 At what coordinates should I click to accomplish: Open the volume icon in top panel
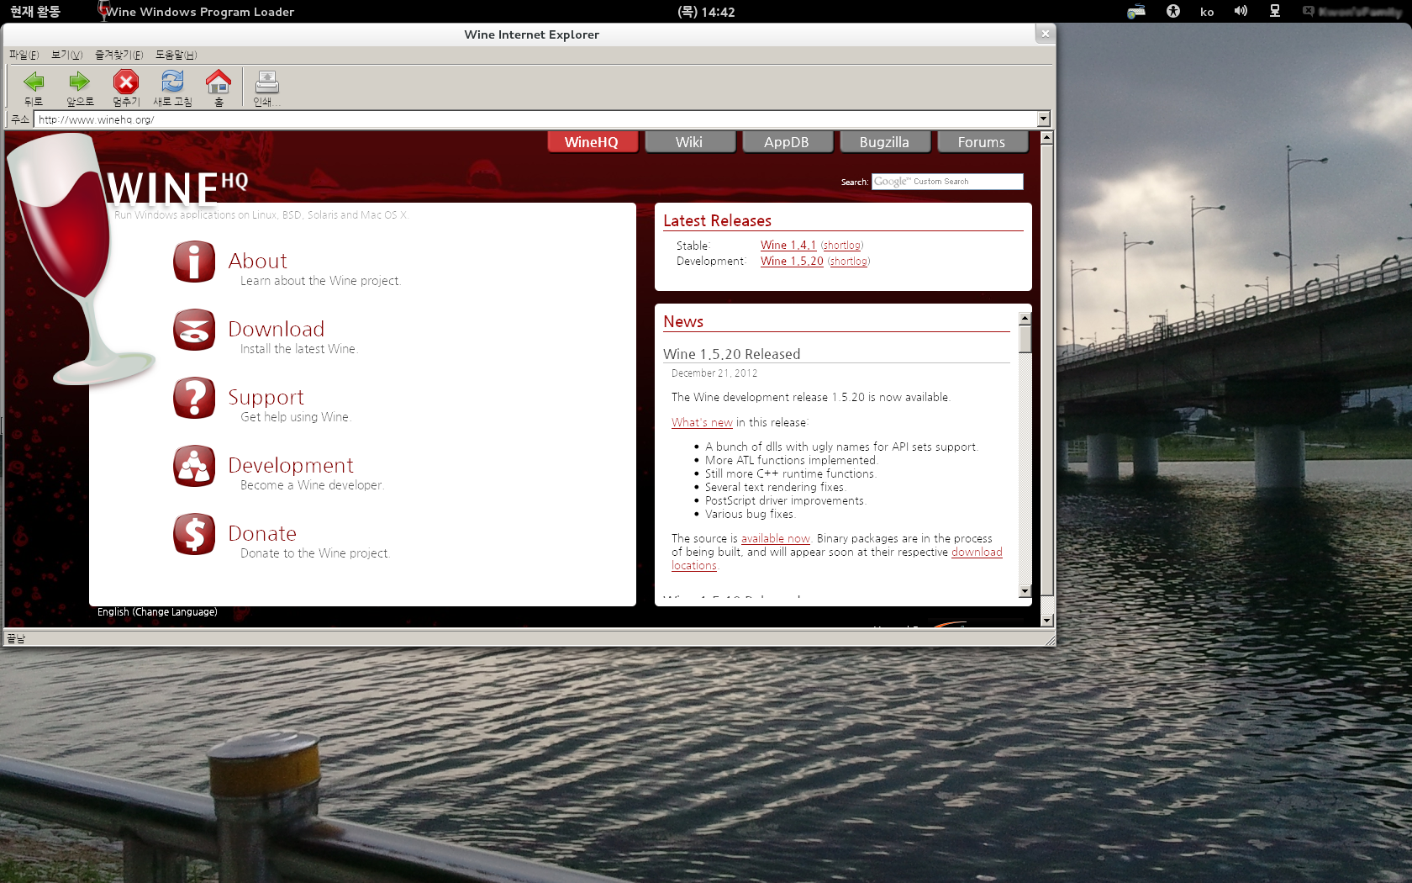pos(1241,11)
